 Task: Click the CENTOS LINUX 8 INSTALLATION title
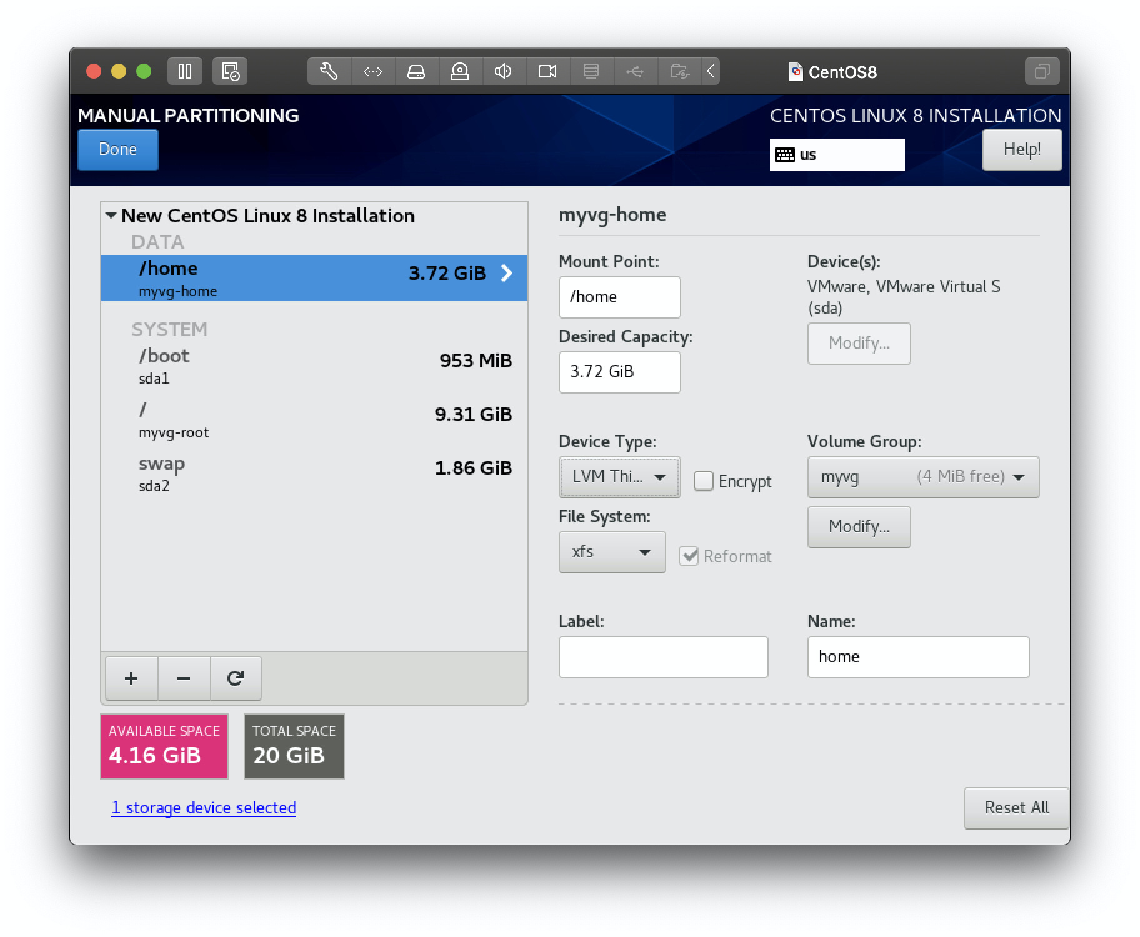[x=916, y=116]
